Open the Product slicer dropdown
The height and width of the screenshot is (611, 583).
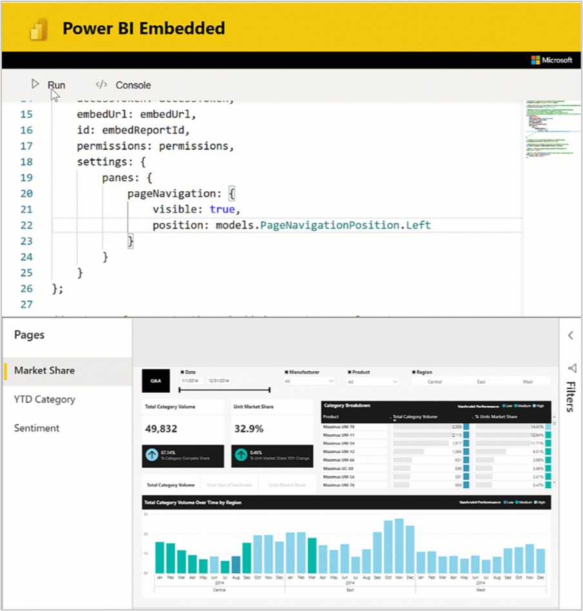[373, 382]
